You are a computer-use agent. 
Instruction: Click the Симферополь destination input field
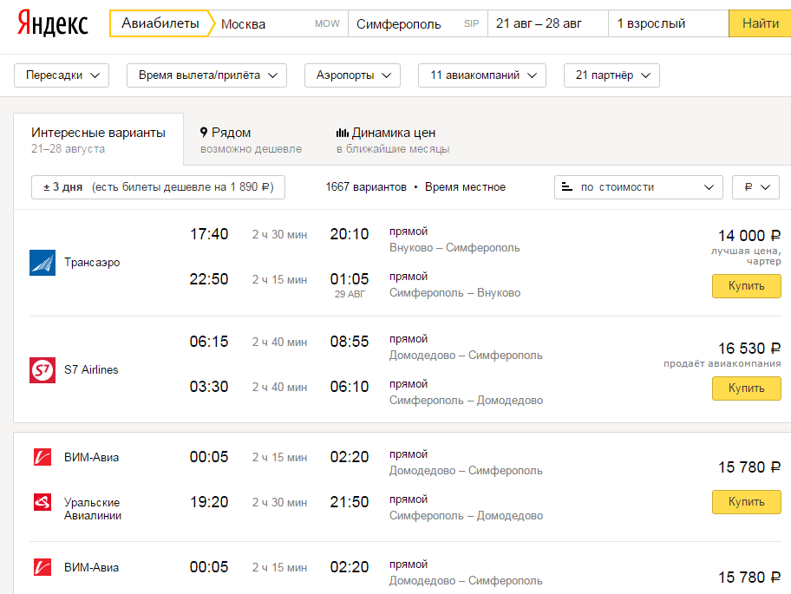coord(408,24)
